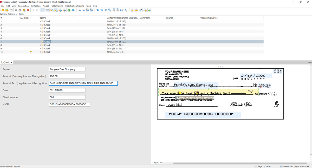312x168 pixels.
Task: Click the '94% (105 of 112)' cell
Action: [116, 28]
